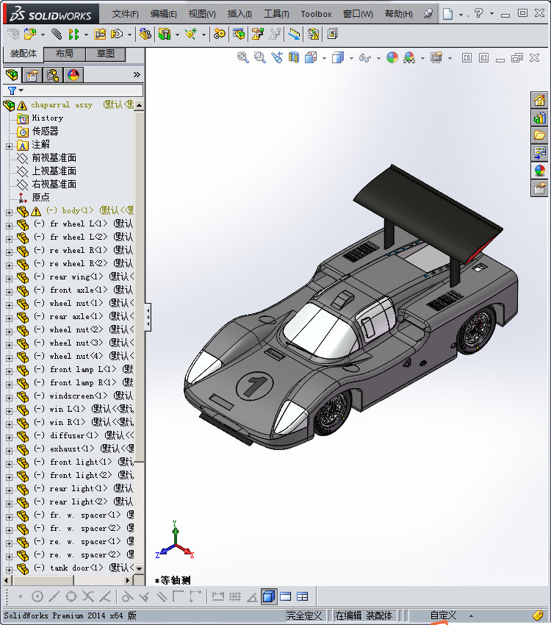Click the Section View icon
The height and width of the screenshot is (625, 551).
pyautogui.click(x=294, y=58)
